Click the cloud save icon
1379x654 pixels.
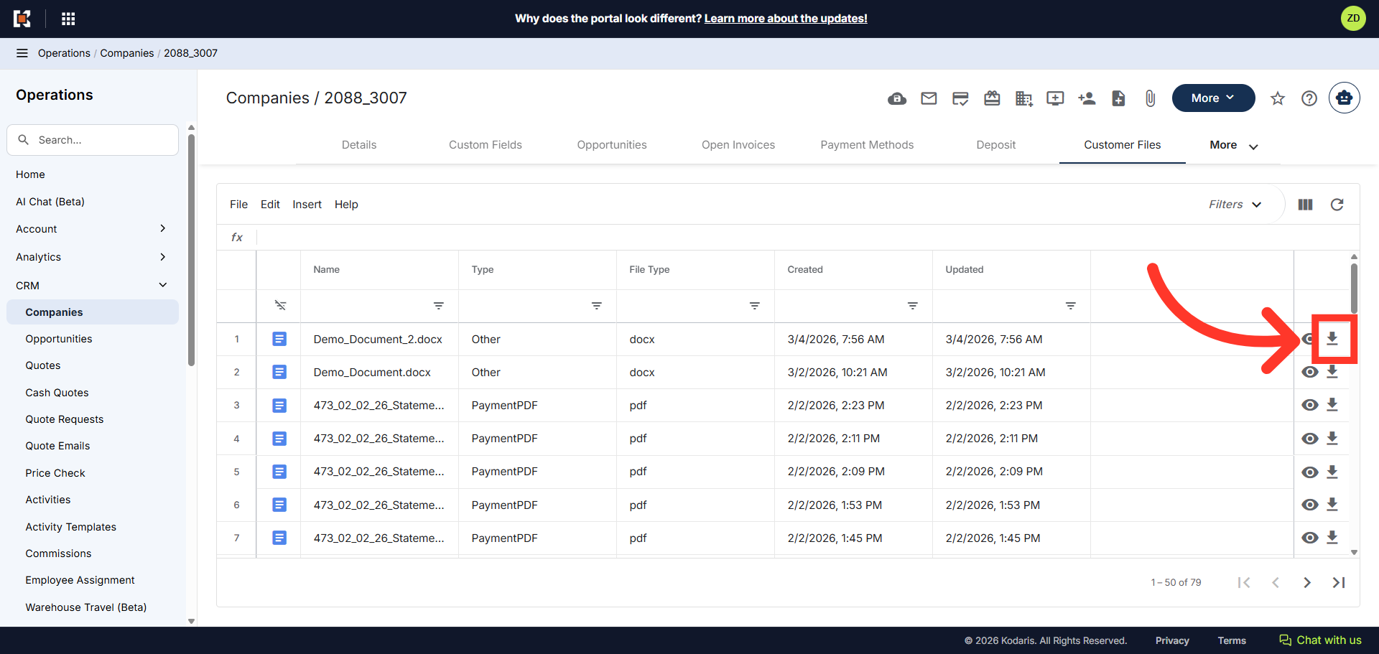897,98
